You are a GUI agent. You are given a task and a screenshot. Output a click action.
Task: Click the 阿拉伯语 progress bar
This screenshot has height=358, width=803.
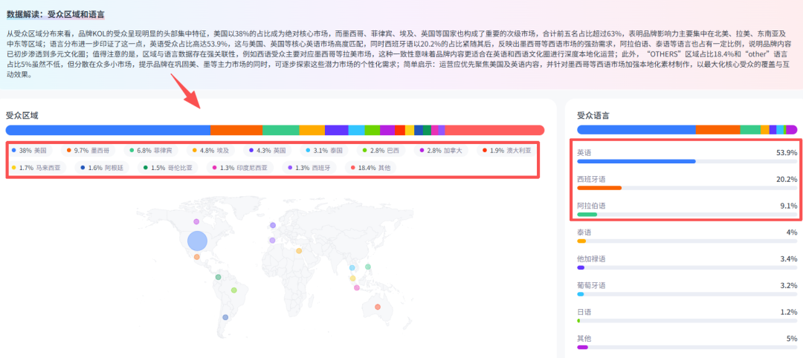click(687, 215)
